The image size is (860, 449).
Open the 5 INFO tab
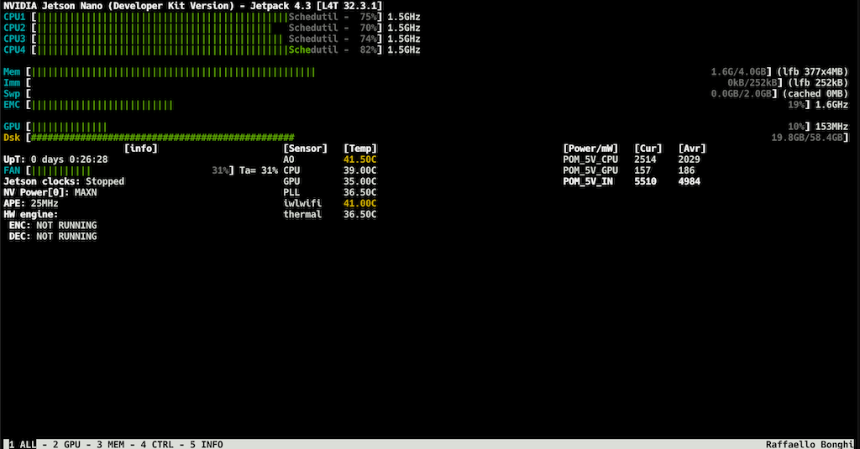click(207, 444)
